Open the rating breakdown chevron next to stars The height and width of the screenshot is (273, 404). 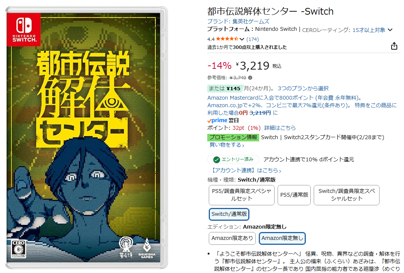coord(241,39)
